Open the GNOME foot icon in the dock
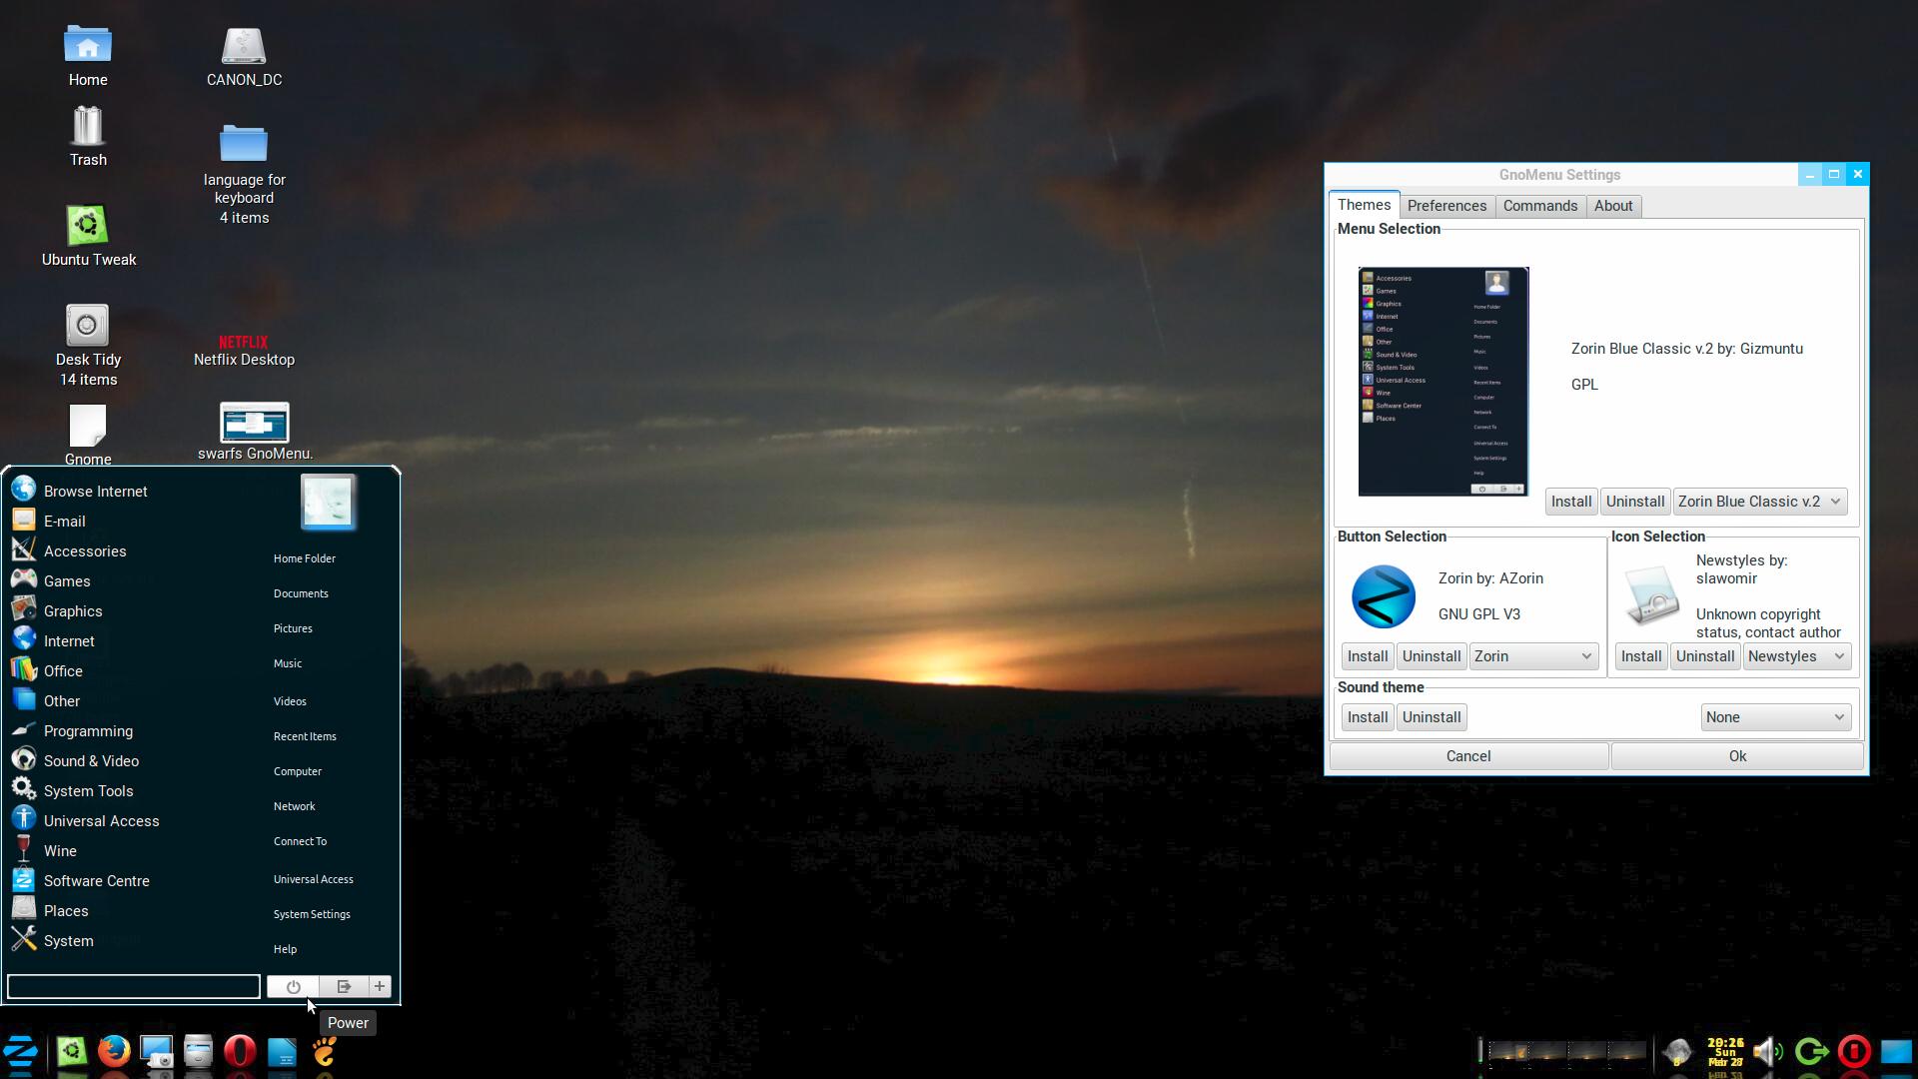Viewport: 1918px width, 1079px height. (325, 1051)
